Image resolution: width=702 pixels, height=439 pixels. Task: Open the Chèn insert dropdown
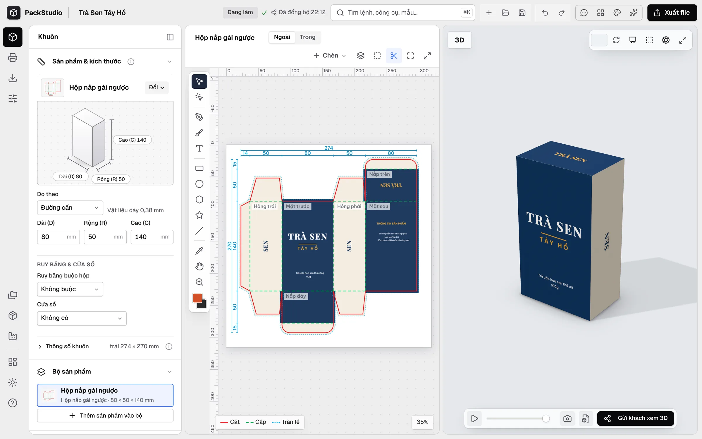pyautogui.click(x=330, y=56)
